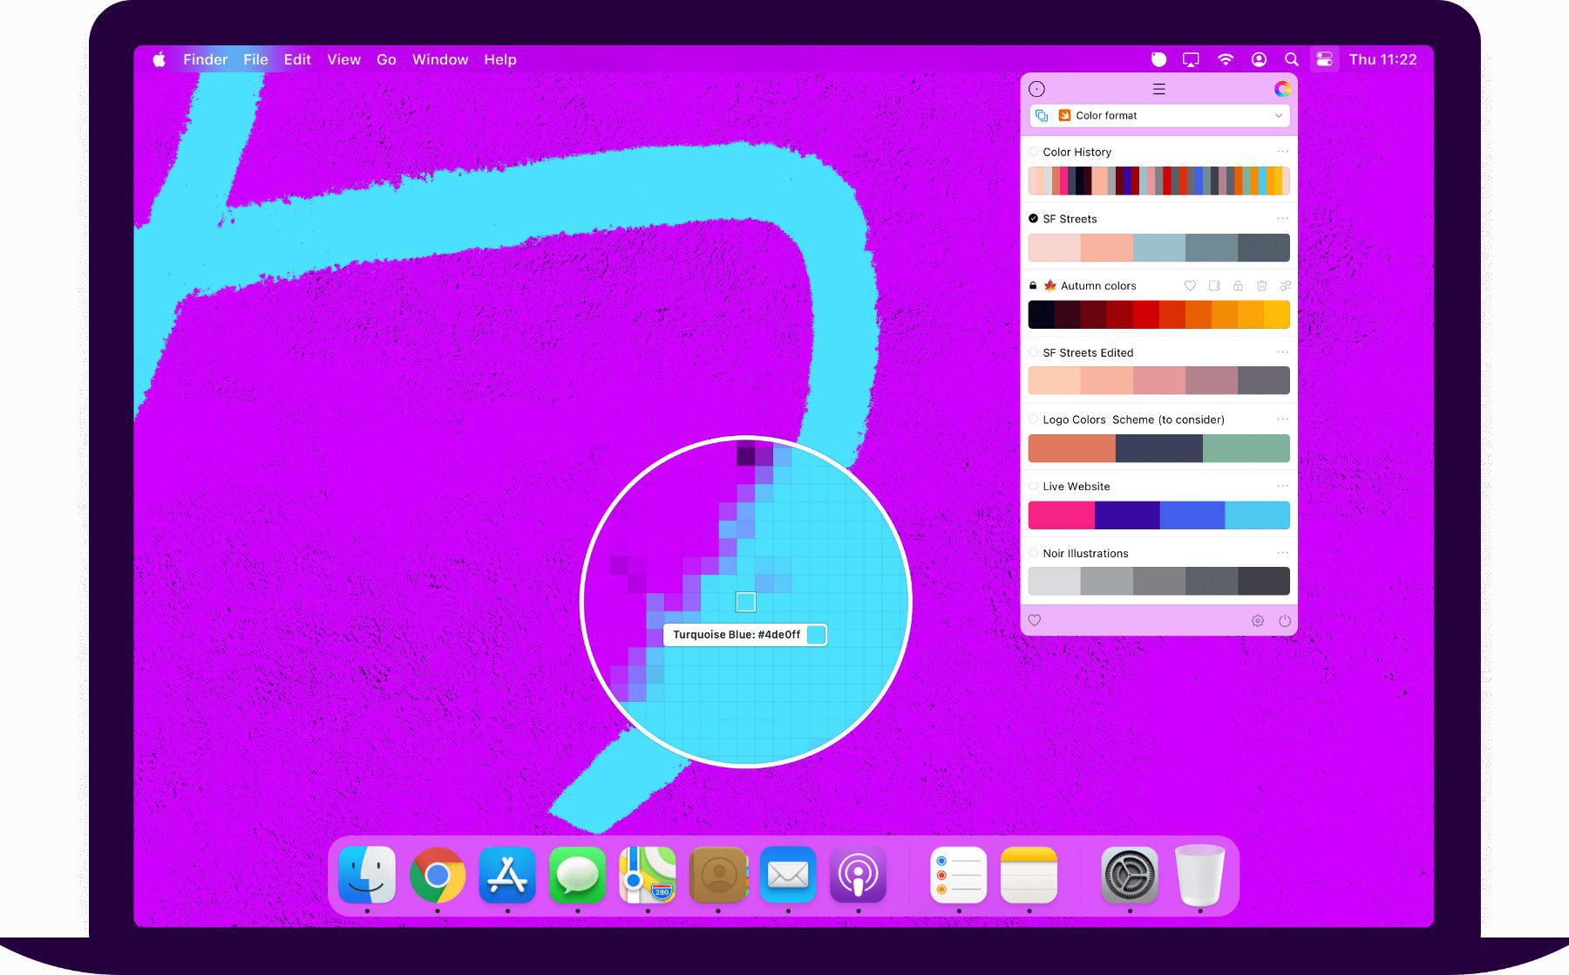Click the color picker target icon in panel header
1569x975 pixels.
click(1036, 89)
